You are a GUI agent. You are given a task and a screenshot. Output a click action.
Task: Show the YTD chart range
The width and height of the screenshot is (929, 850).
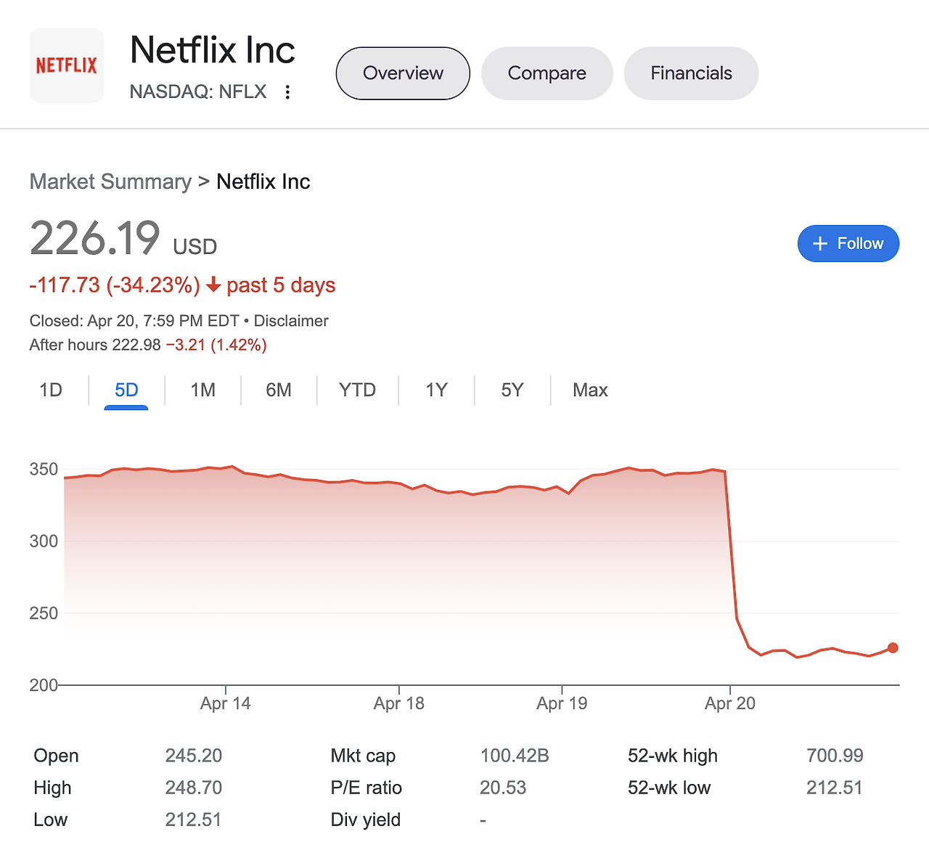[x=357, y=391]
